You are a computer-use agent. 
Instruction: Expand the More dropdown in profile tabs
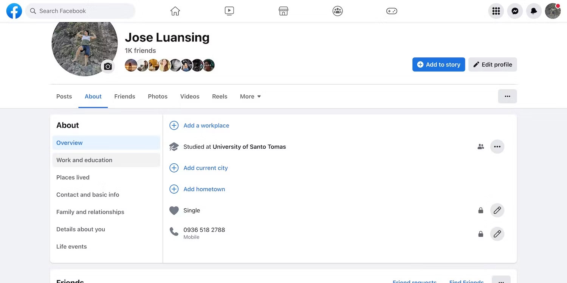point(250,97)
